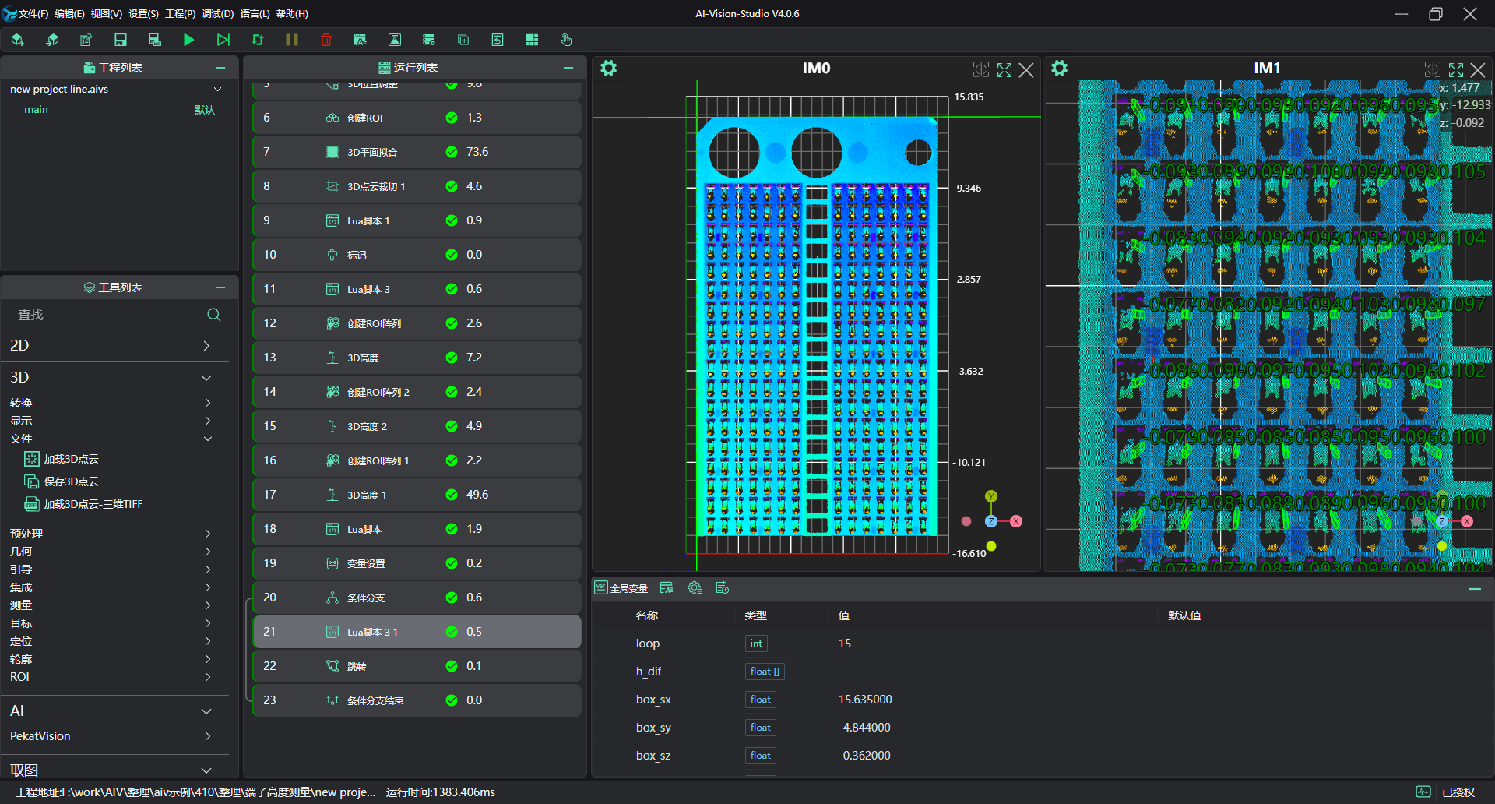Viewport: 1495px width, 804px height.
Task: Select step 12 创建ROI阵列 in run list
Action: click(417, 323)
